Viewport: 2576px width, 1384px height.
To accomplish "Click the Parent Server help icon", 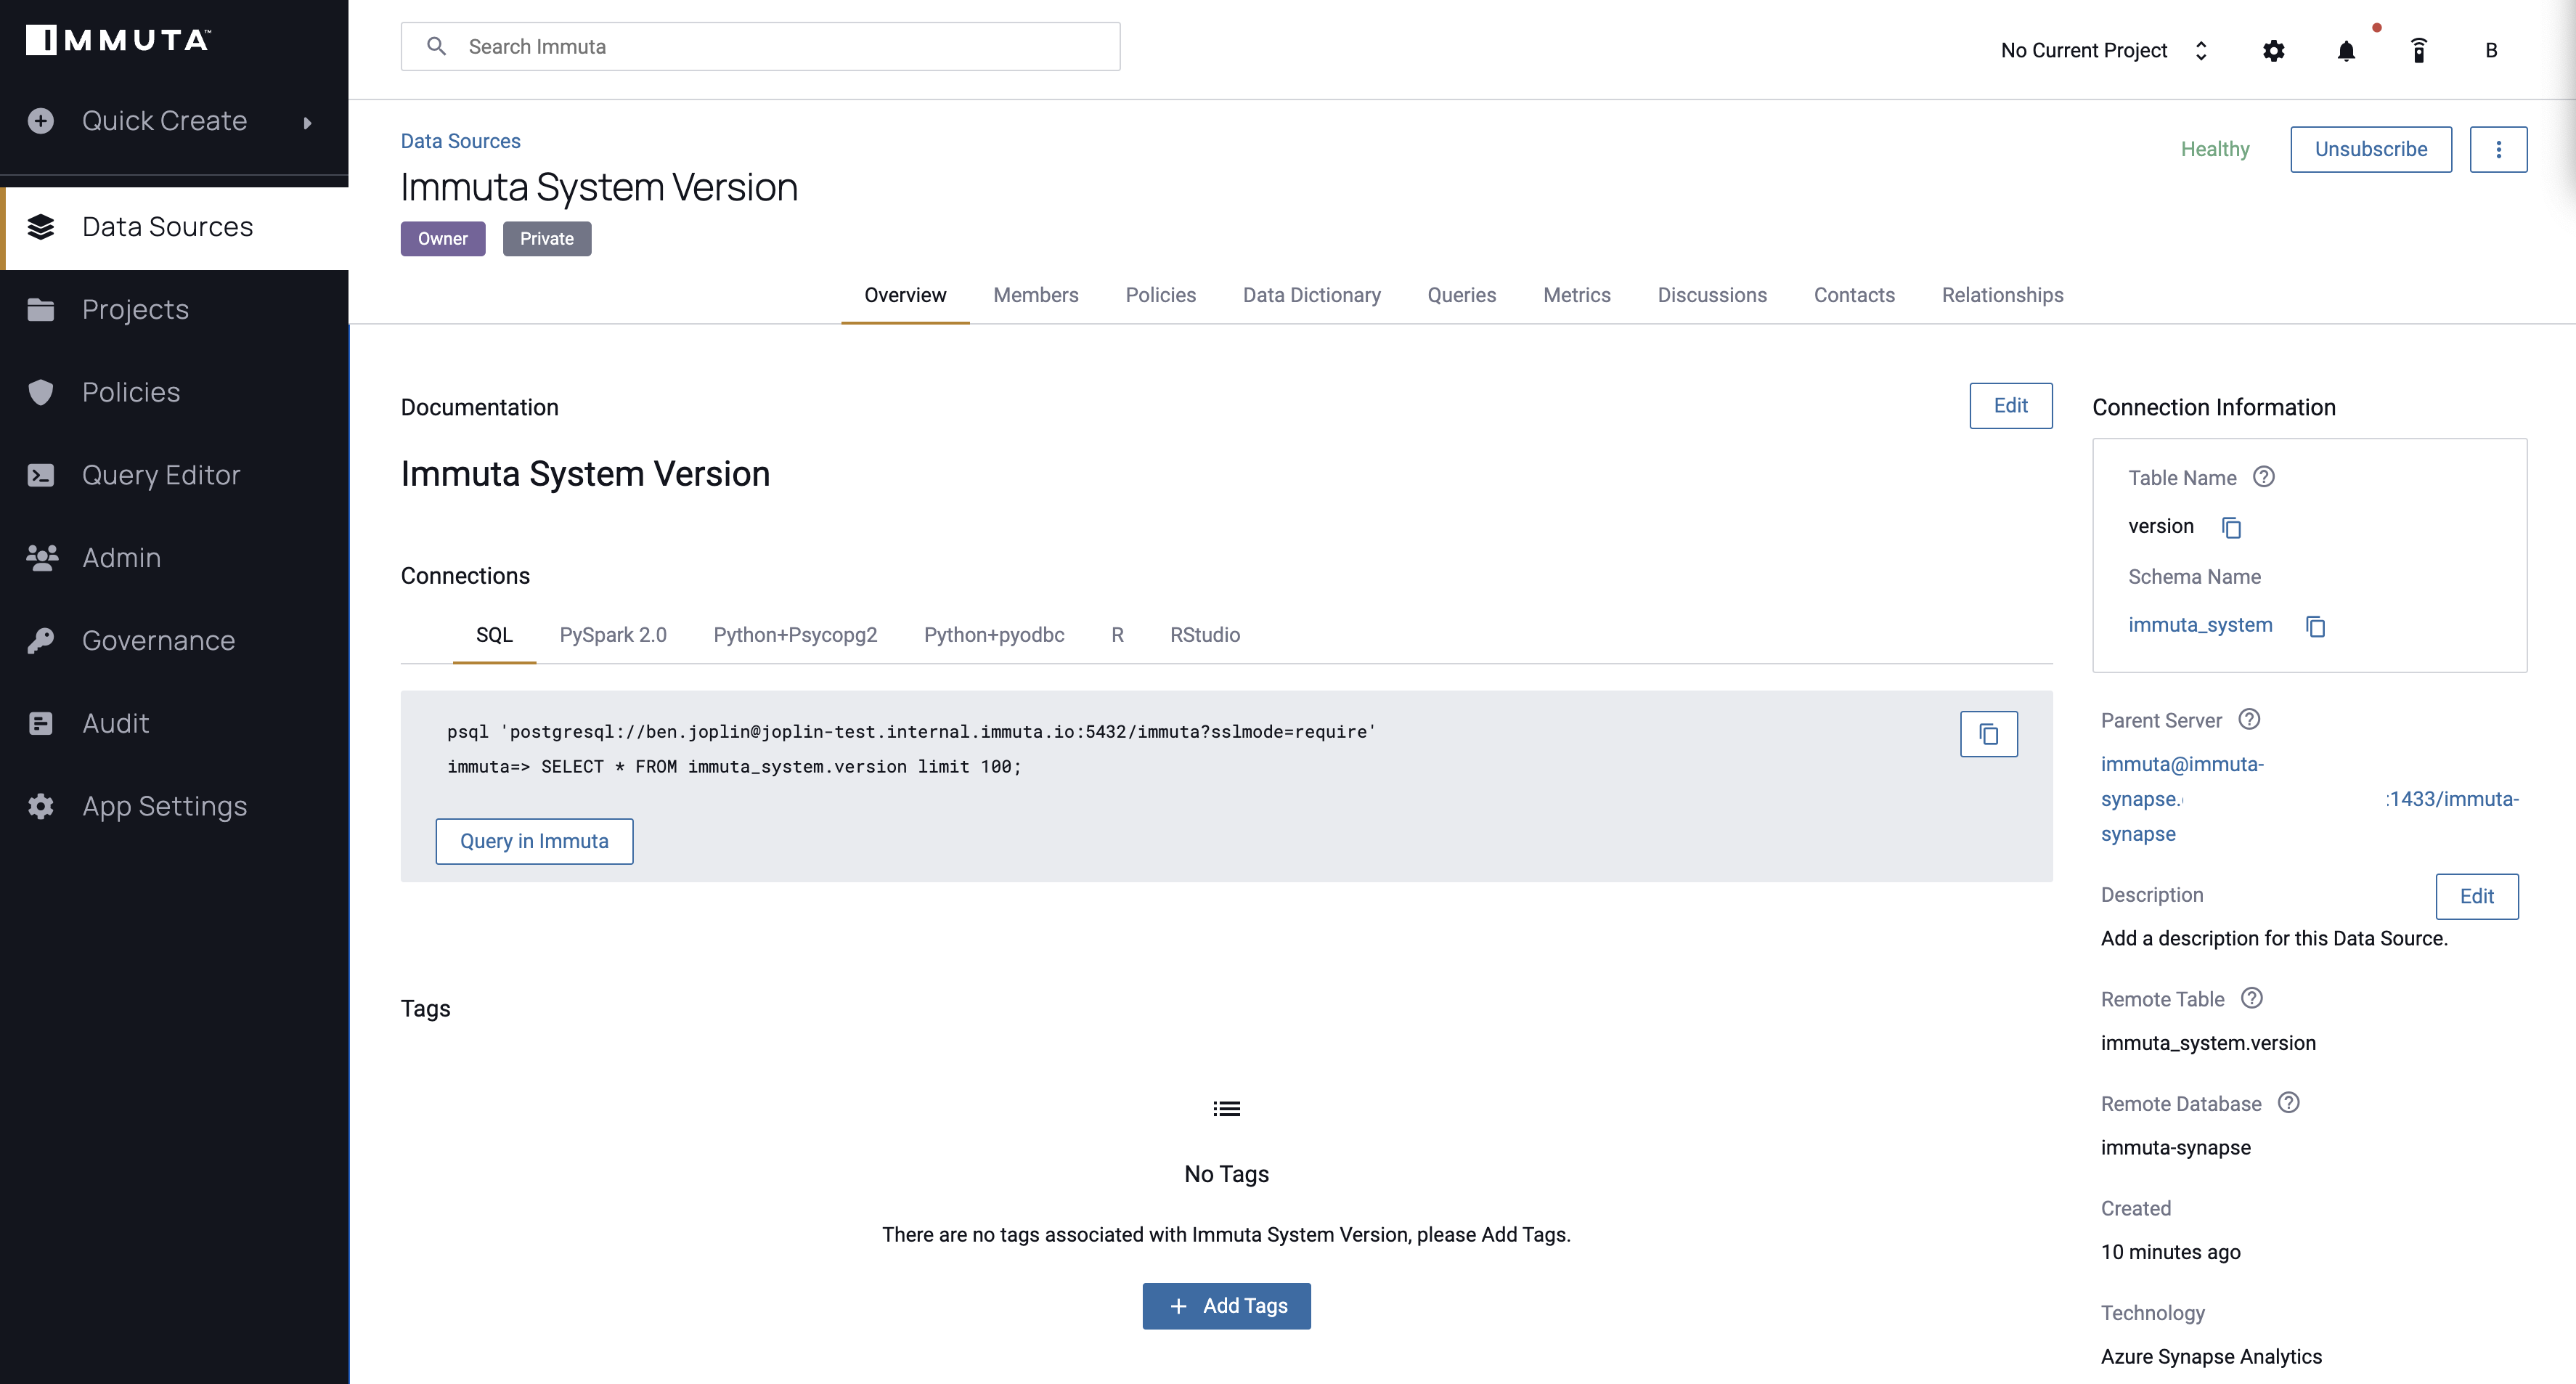I will pyautogui.click(x=2249, y=720).
